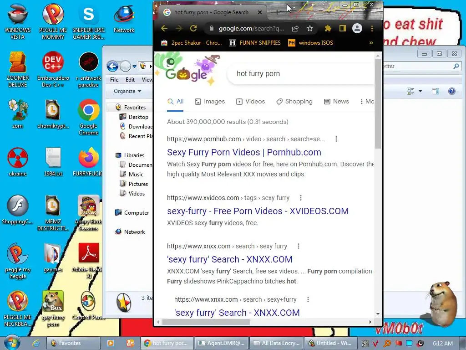The width and height of the screenshot is (466, 350).
Task: Select the Google Chrome desktop shortcut
Action: [89, 117]
